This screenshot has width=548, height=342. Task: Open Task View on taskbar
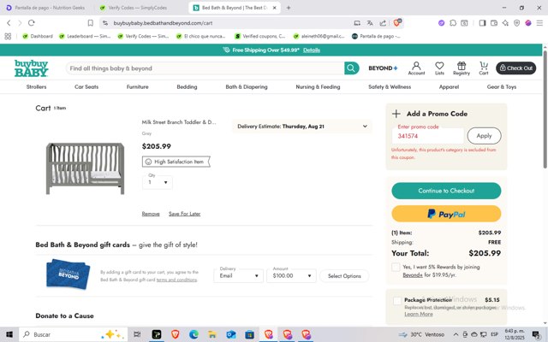tap(137, 334)
